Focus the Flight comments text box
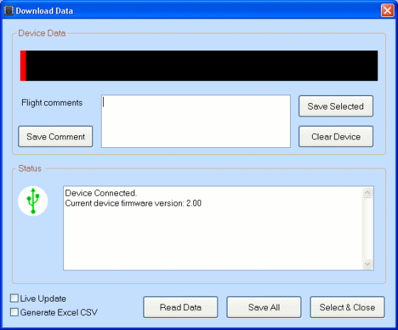 [195, 121]
